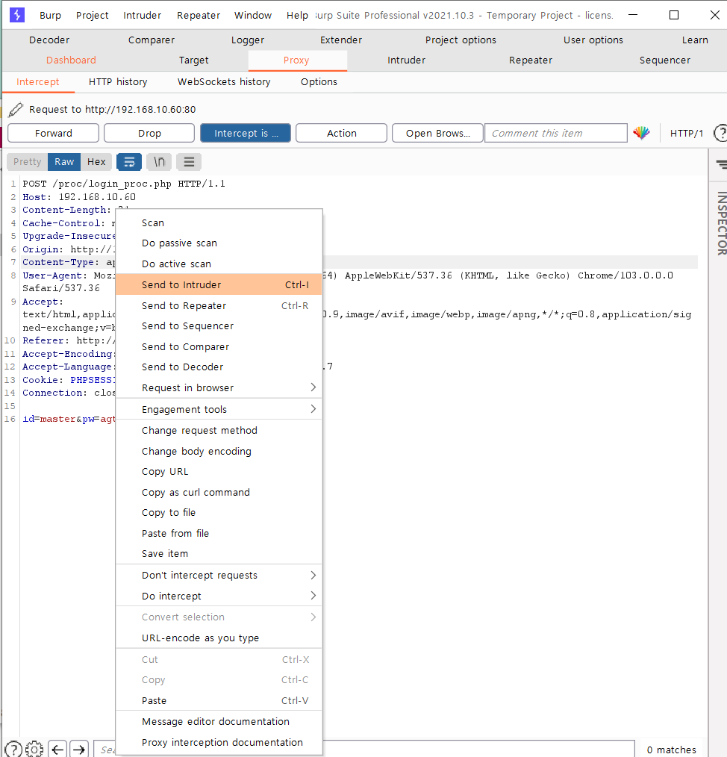Switch editor to Raw view
Screen dimensions: 727x757
click(64, 162)
